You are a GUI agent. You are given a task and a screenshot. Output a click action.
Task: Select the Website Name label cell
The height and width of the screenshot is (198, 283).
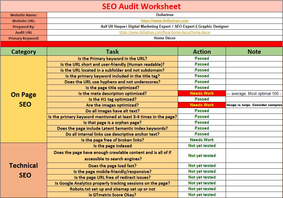24,15
